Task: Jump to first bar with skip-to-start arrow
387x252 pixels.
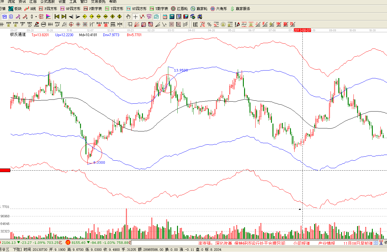Action: click(x=57, y=17)
